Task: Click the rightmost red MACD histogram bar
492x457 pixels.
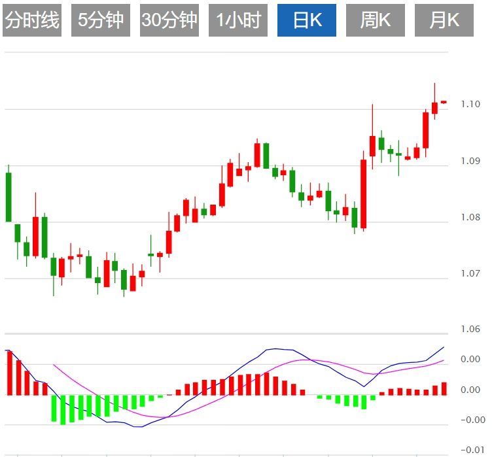Action: [x=444, y=388]
